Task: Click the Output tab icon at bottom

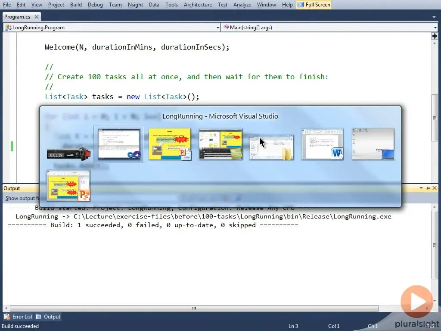Action: [x=38, y=317]
